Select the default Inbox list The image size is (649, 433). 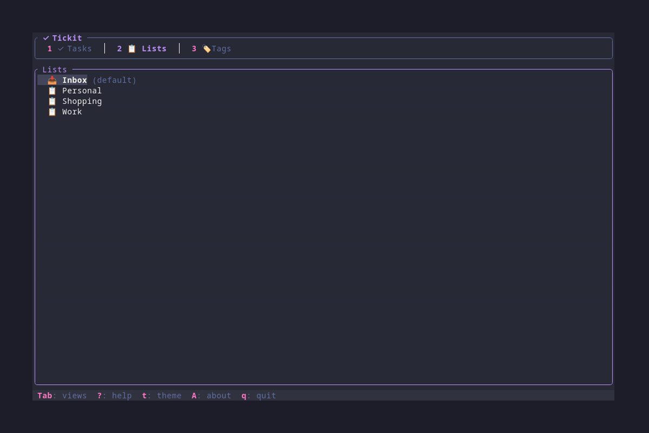(75, 80)
